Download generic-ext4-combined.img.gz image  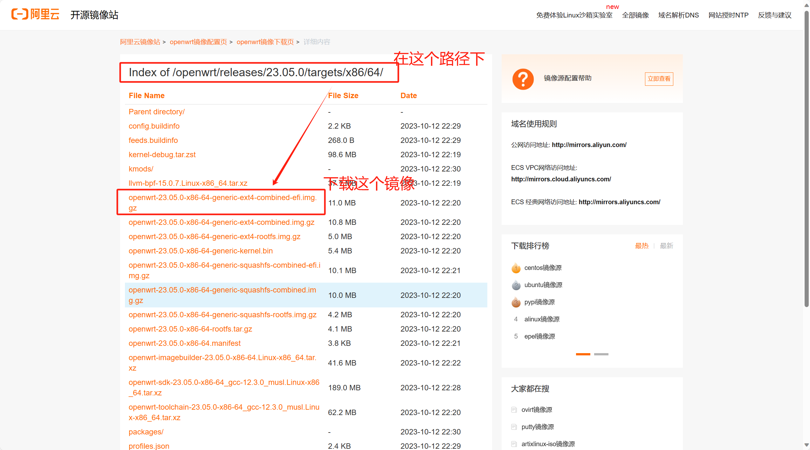tap(221, 222)
